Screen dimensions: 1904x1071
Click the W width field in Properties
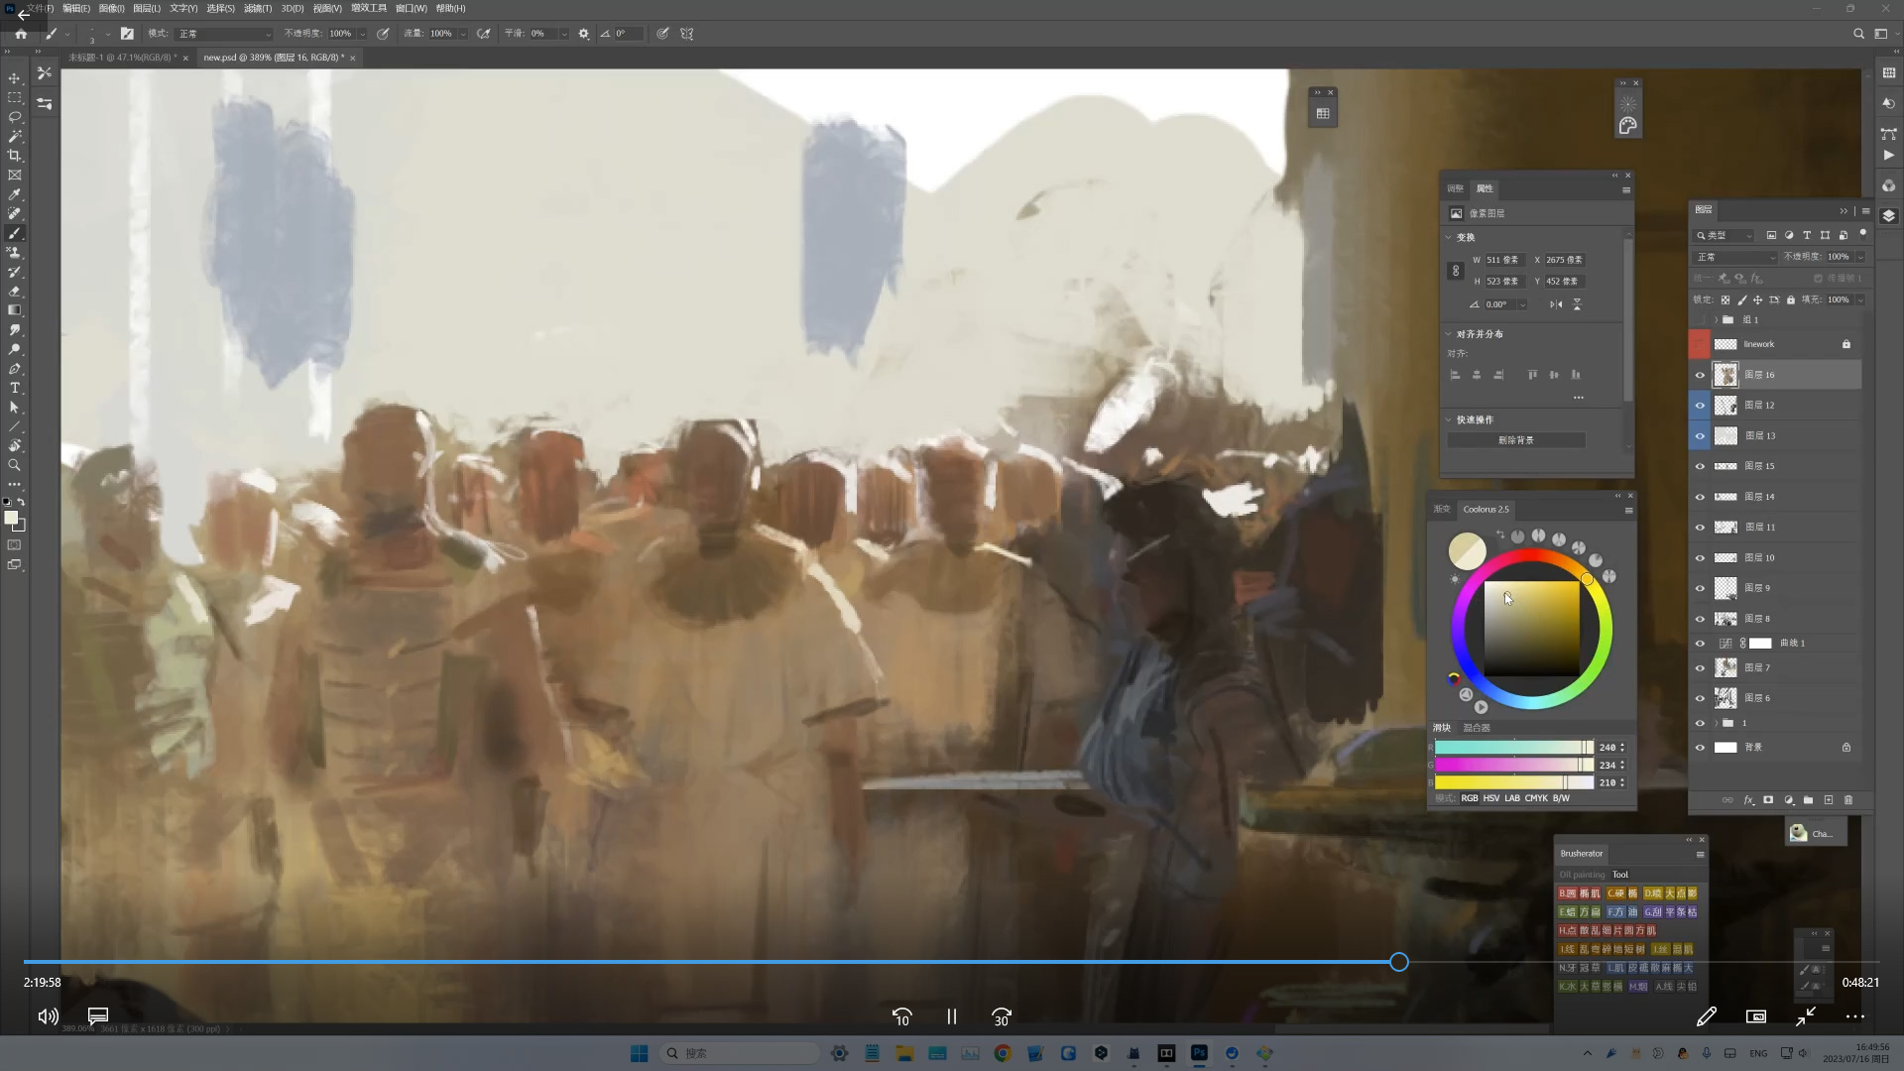tap(1502, 260)
